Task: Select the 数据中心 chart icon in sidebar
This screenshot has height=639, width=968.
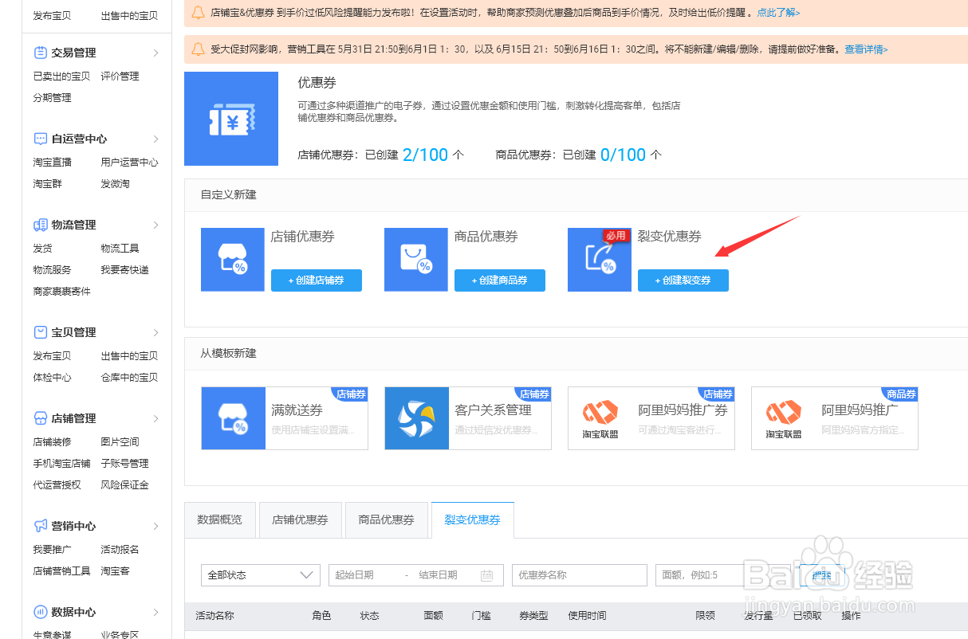Action: tap(40, 611)
